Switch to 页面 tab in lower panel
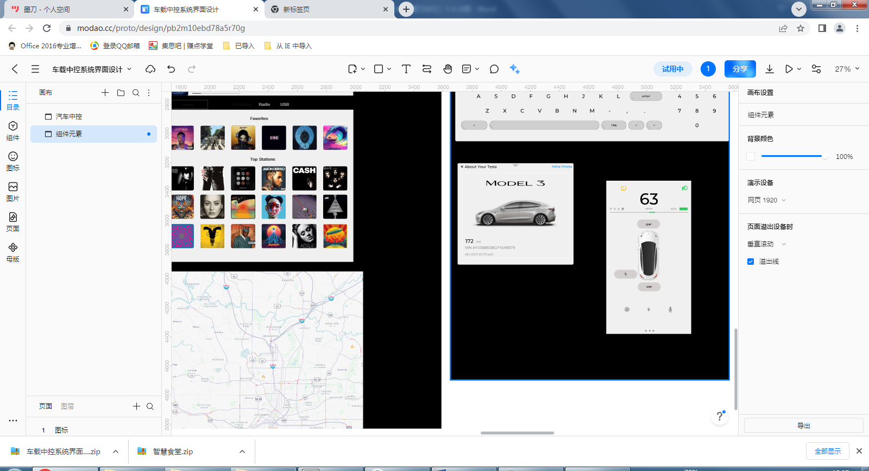Screen dimensions: 869x471 pyautogui.click(x=46, y=406)
